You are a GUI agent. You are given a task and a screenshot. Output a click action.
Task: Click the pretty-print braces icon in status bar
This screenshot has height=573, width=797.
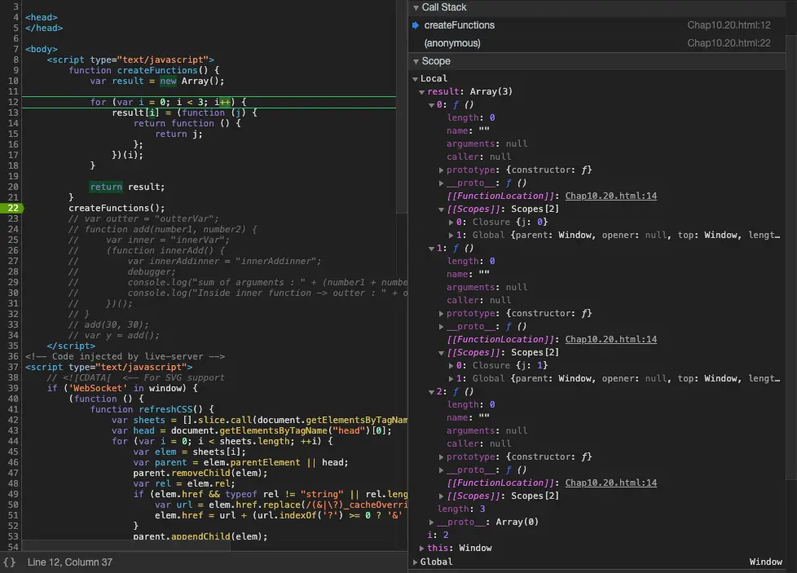pos(9,562)
